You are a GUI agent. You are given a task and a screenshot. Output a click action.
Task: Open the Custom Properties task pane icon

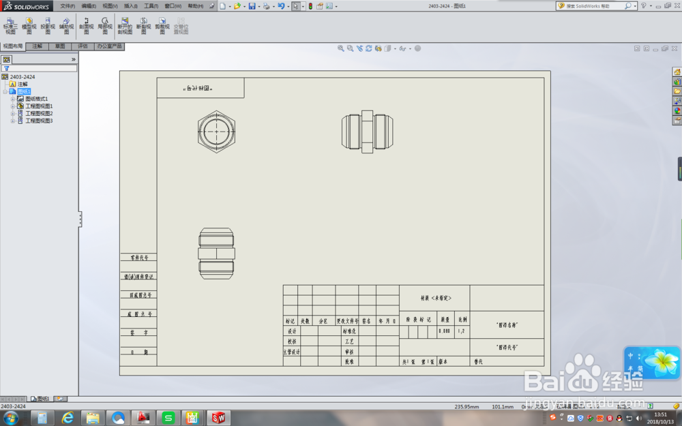click(677, 121)
